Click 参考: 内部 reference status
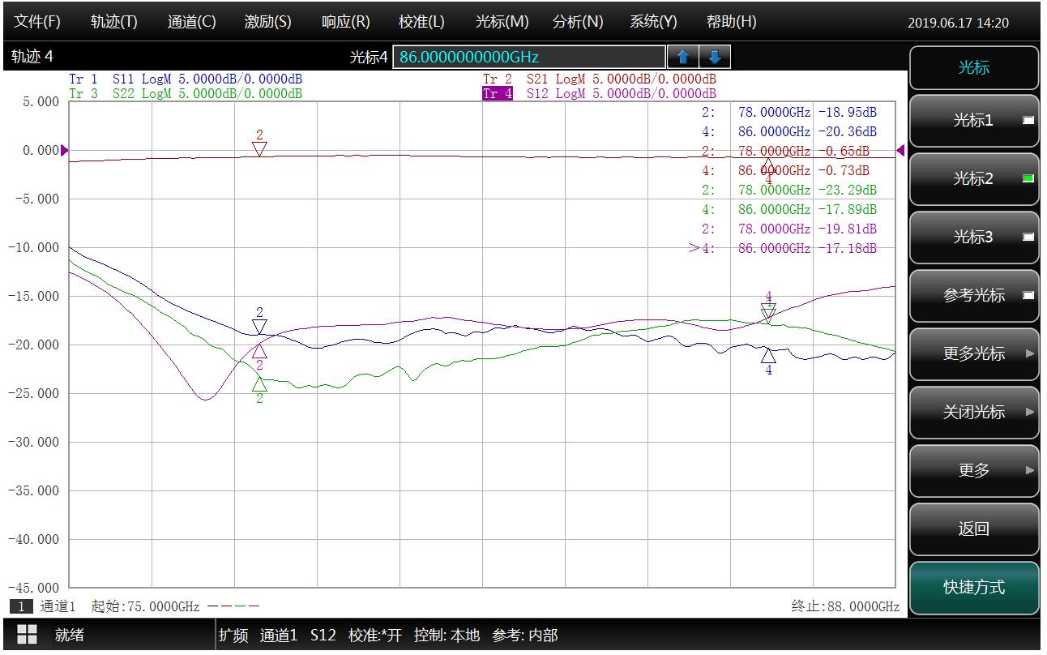Screen dimensions: 1047x655 tap(525, 636)
